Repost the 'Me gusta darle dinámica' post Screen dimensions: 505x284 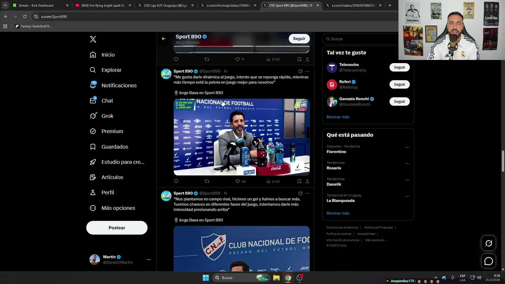pyautogui.click(x=207, y=181)
